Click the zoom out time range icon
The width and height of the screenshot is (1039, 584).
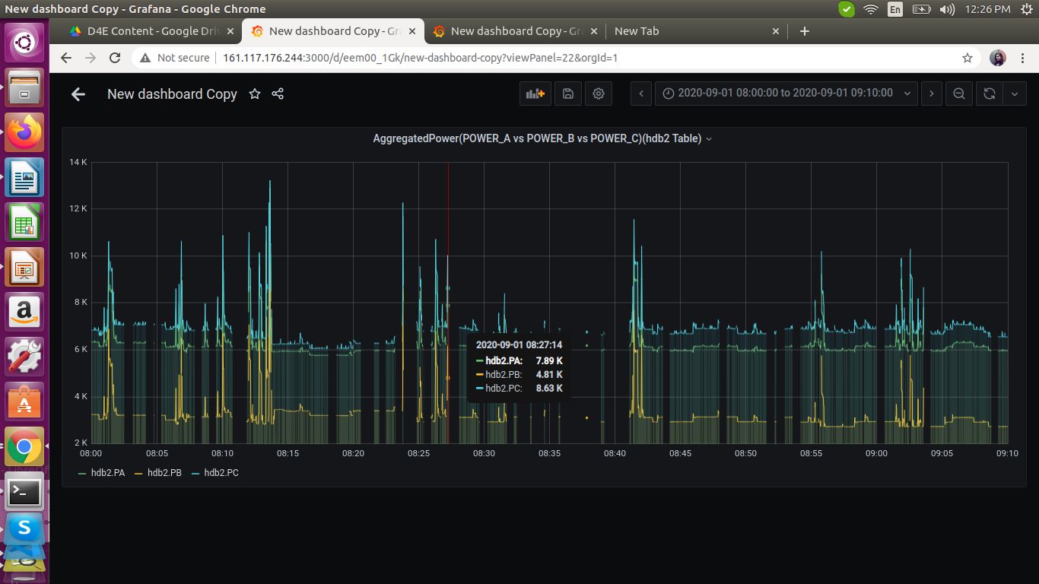[959, 94]
